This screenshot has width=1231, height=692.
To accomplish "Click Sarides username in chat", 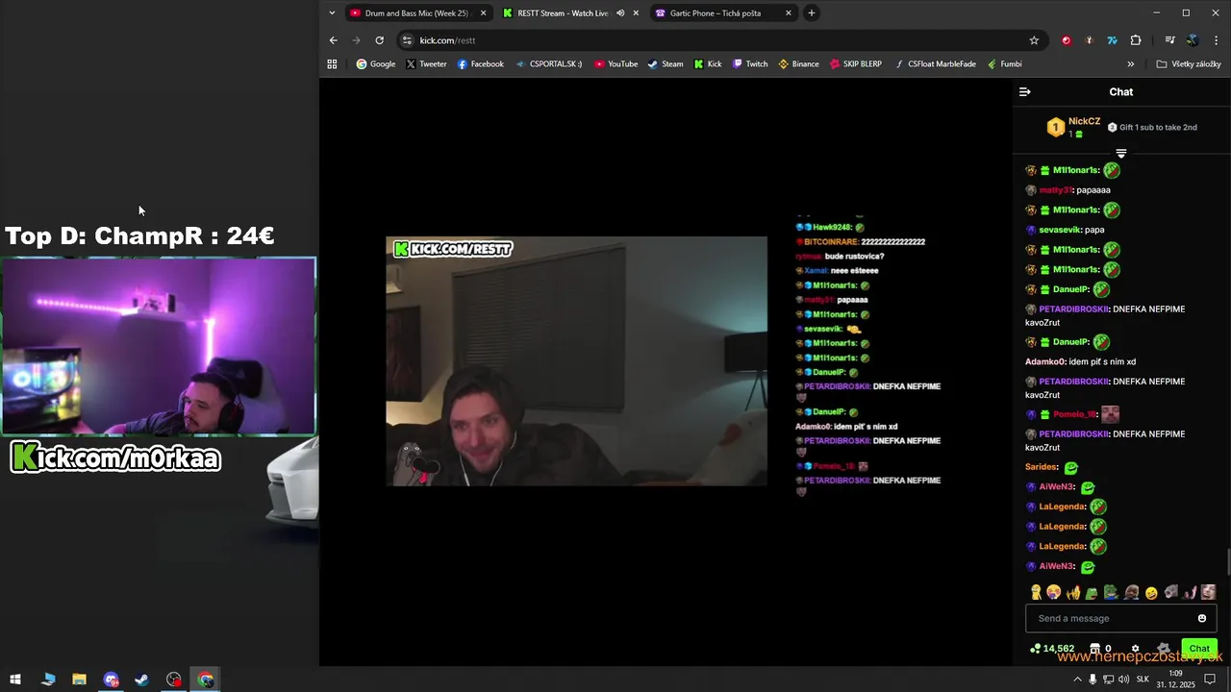I will coord(1042,467).
